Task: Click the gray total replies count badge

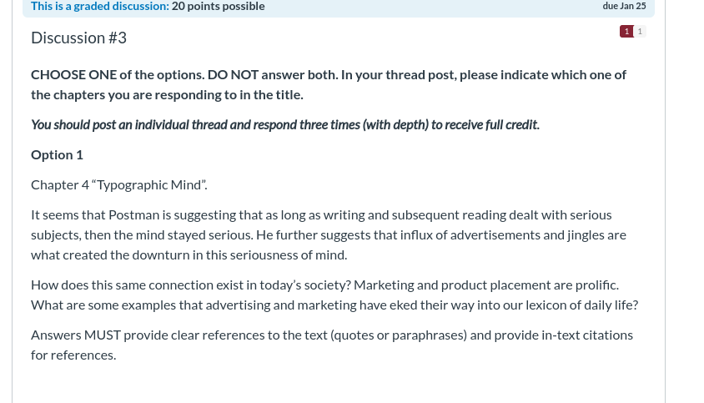Action: 640,32
